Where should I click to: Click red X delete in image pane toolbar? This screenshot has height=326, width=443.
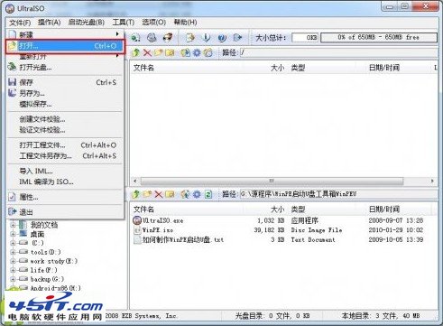pos(147,53)
